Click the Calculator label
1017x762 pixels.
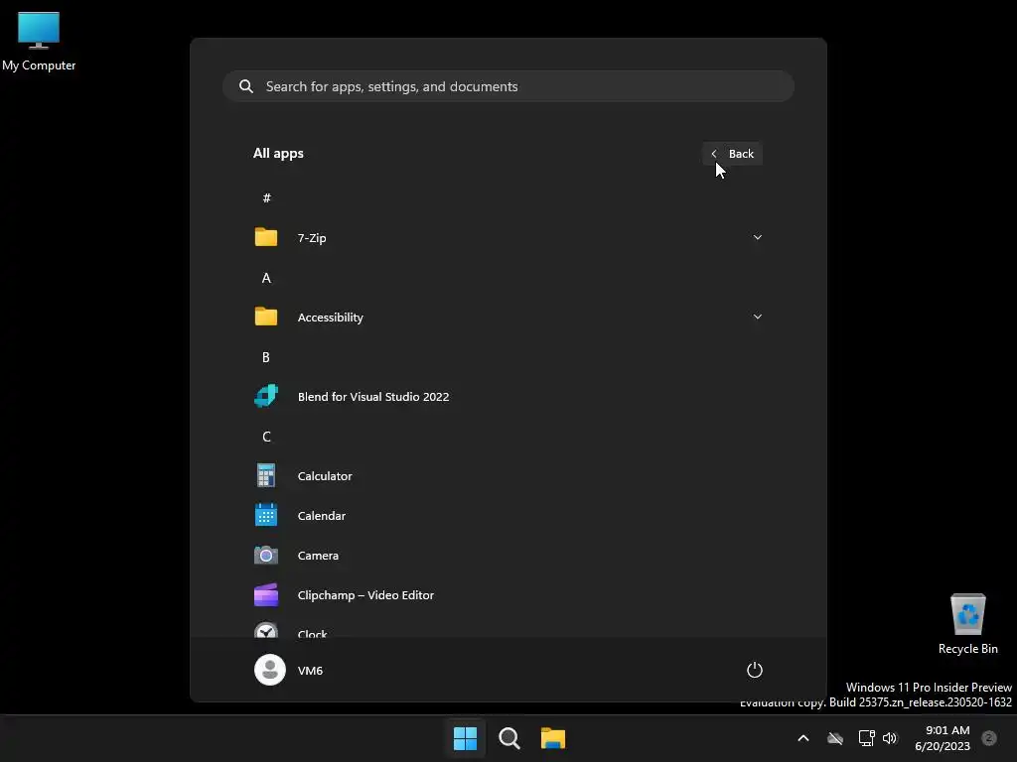325,476
